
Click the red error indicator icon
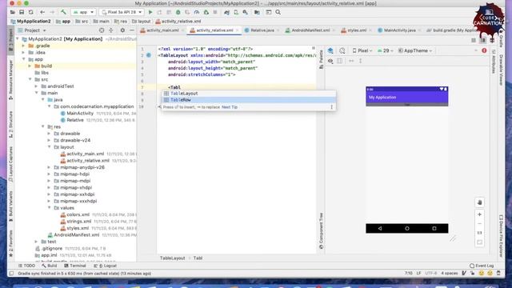[x=484, y=50]
